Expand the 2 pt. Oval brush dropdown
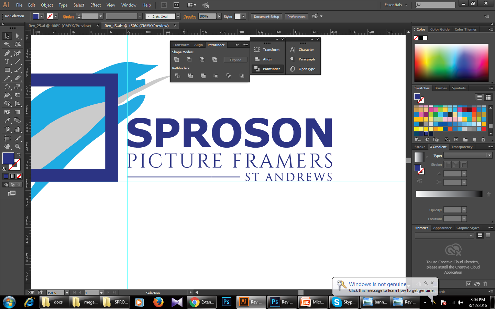 (178, 16)
